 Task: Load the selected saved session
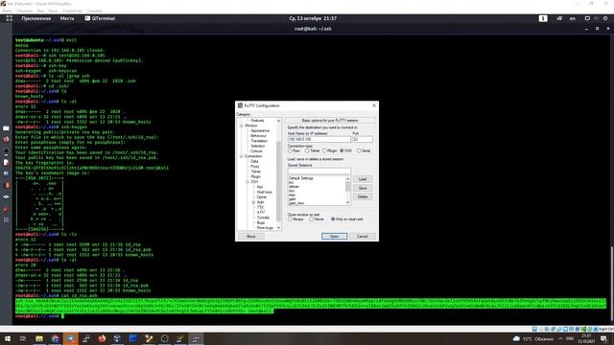tap(363, 179)
